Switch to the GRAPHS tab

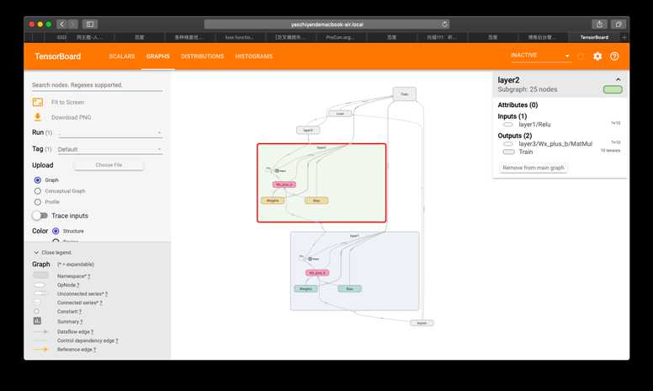158,56
